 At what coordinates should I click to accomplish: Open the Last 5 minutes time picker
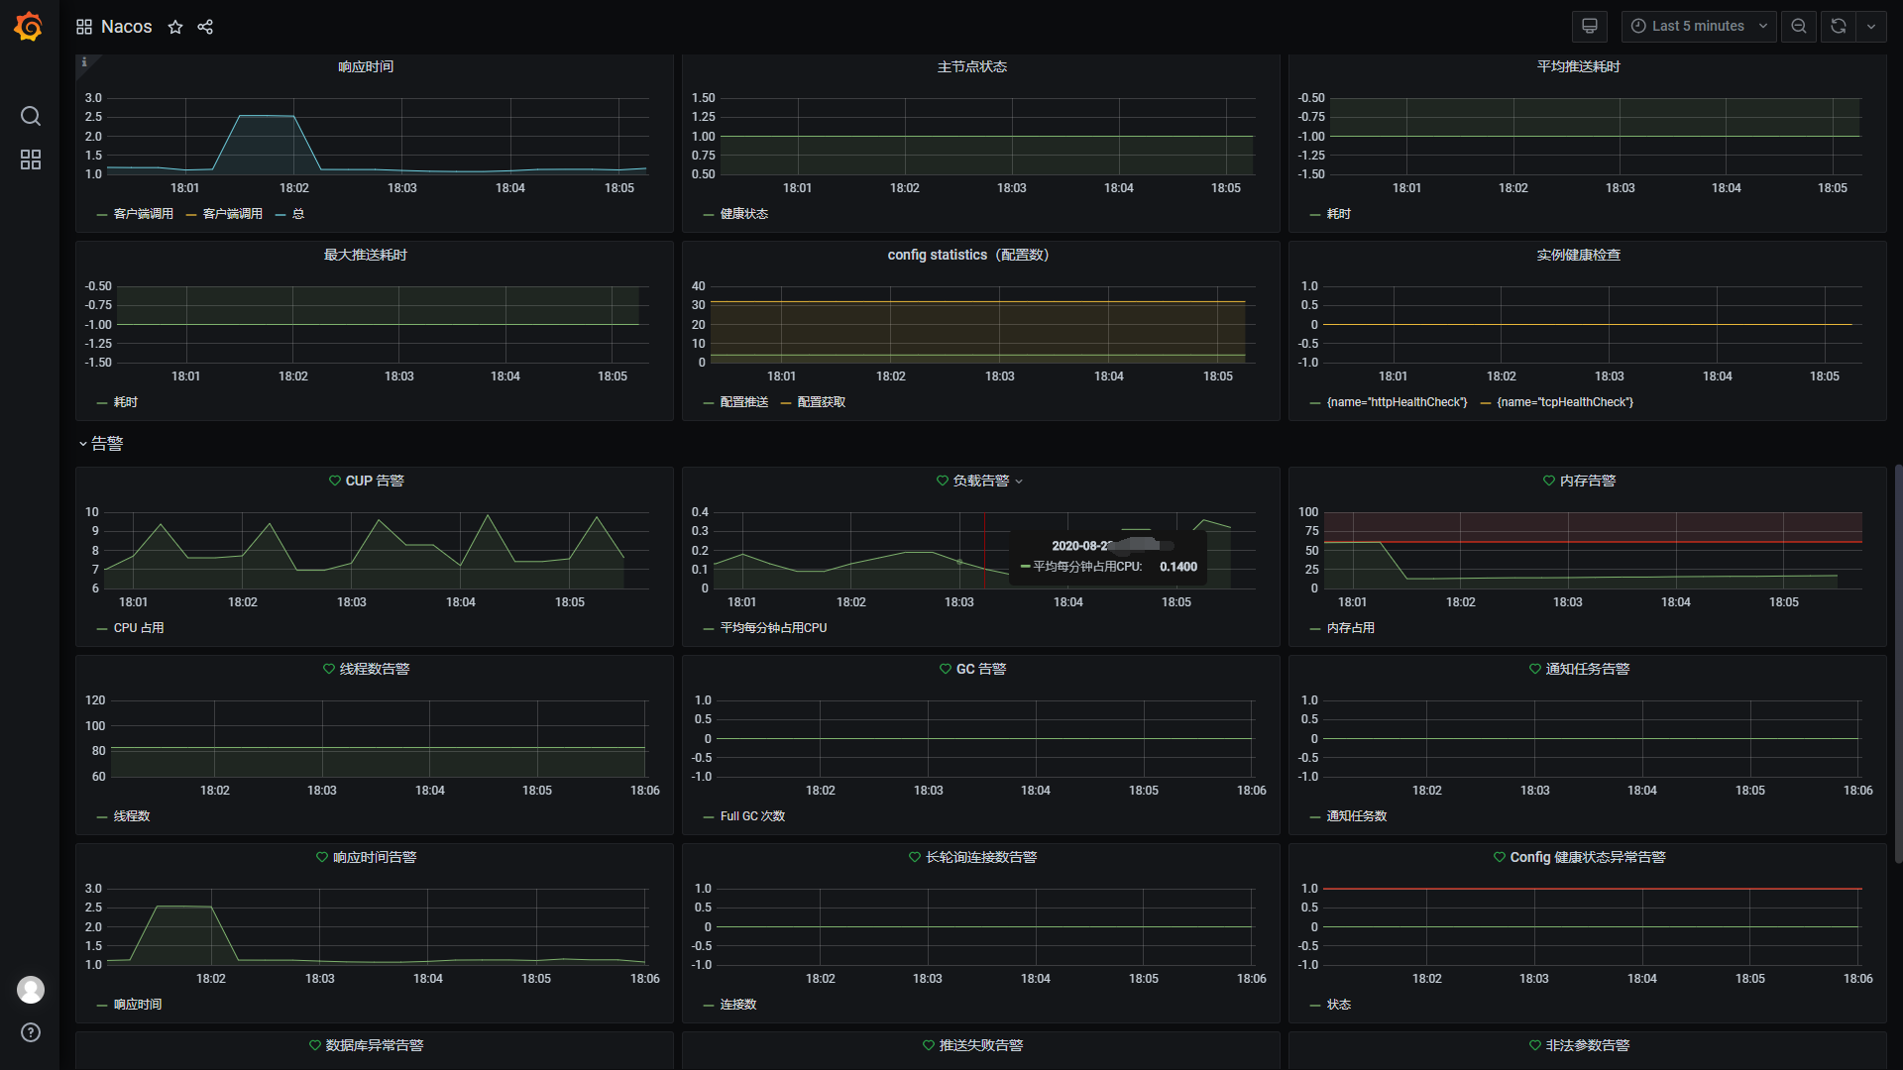tap(1698, 27)
